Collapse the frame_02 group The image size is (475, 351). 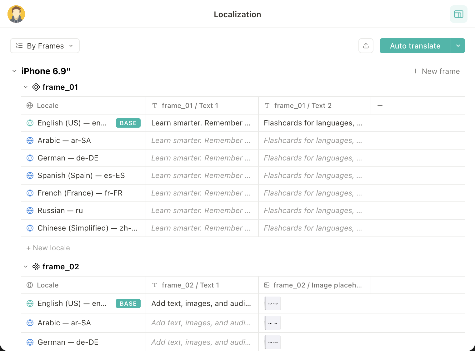pyautogui.click(x=26, y=267)
